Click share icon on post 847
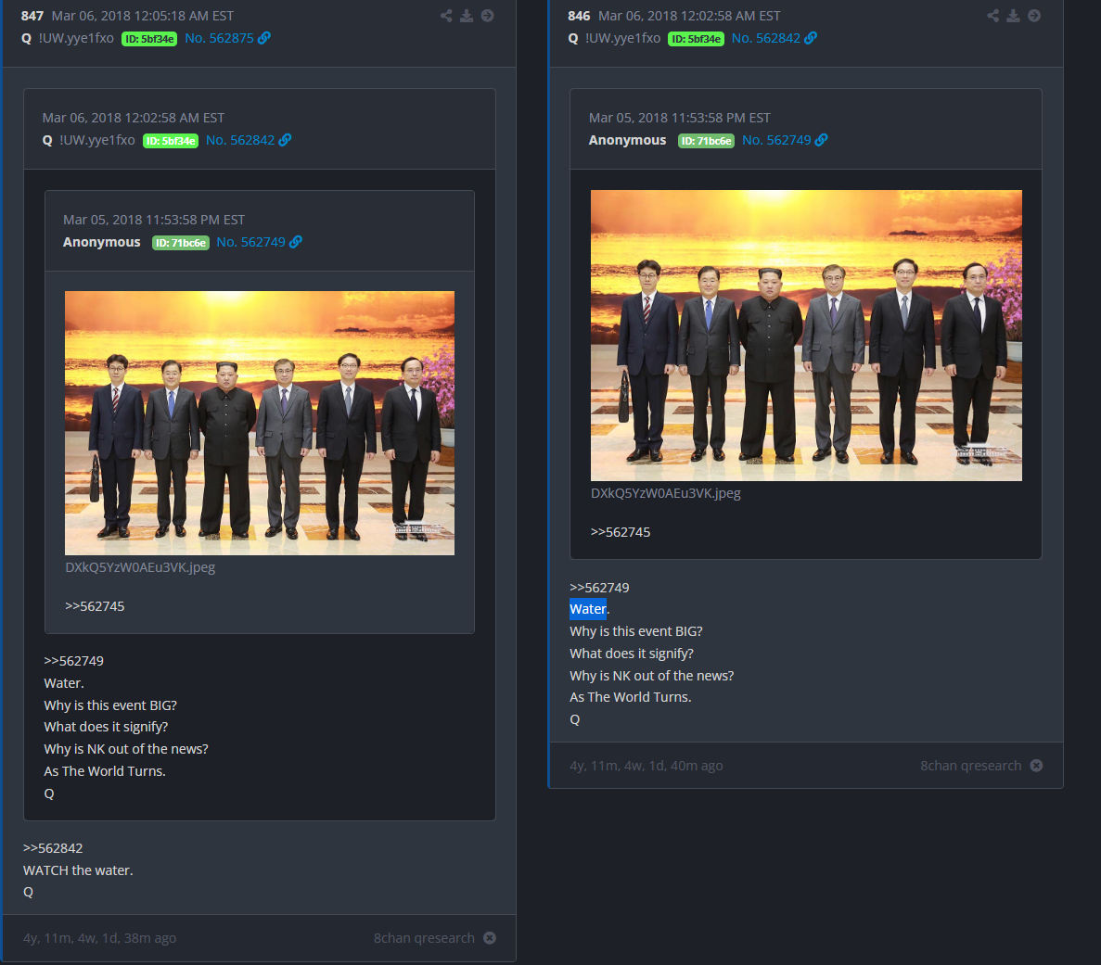The image size is (1101, 965). [x=446, y=16]
